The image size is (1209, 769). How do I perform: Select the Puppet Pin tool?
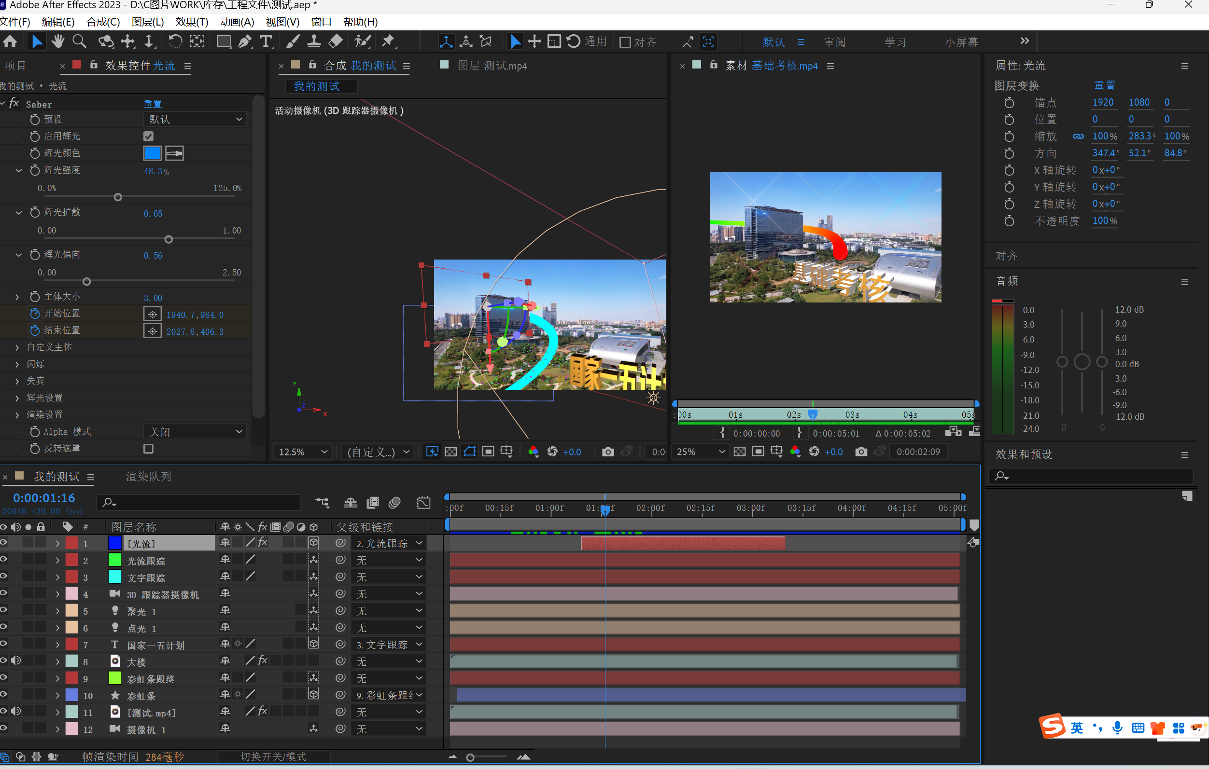(x=388, y=41)
